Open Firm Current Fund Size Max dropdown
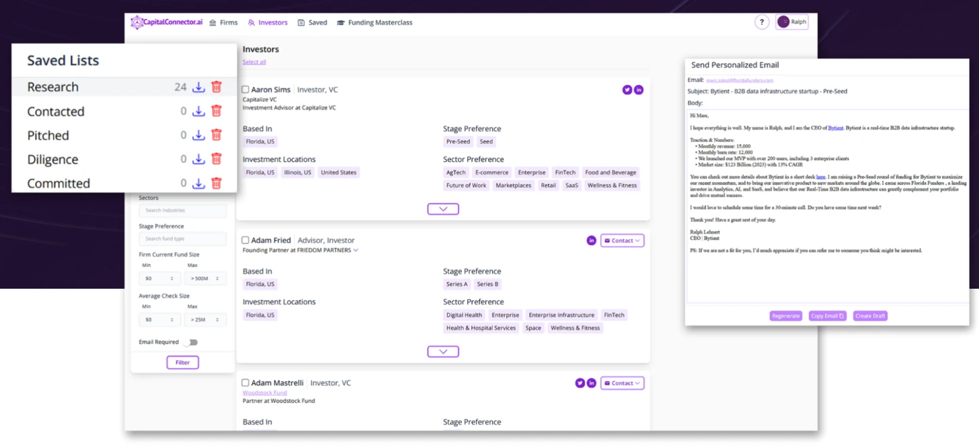Image resolution: width=979 pixels, height=447 pixels. pyautogui.click(x=205, y=278)
